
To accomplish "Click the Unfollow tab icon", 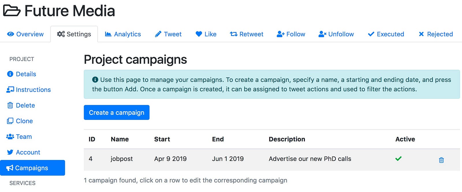I will click(322, 34).
